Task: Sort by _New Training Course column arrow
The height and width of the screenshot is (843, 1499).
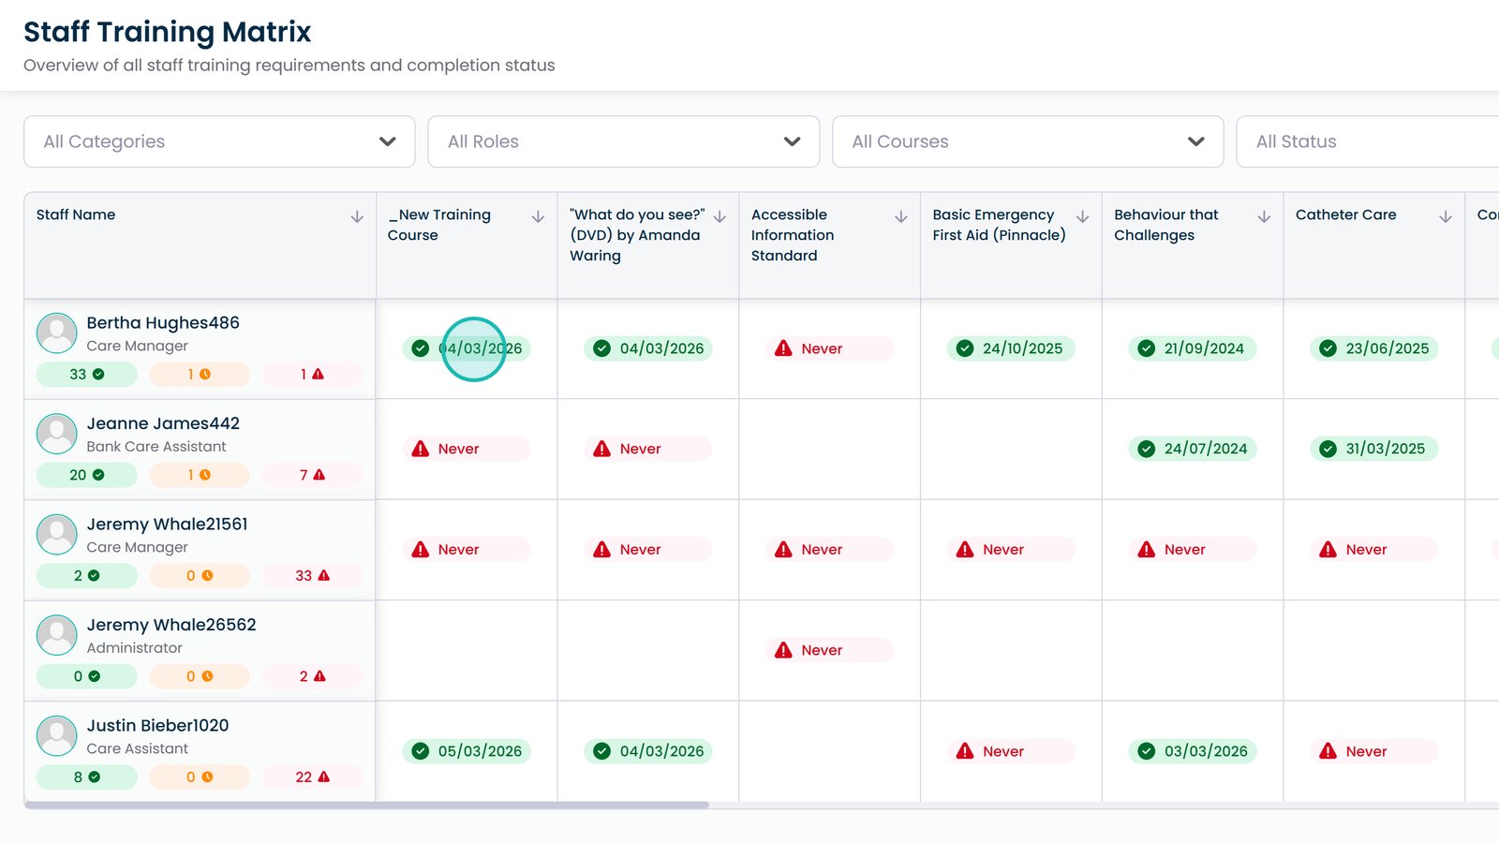Action: [x=538, y=216]
